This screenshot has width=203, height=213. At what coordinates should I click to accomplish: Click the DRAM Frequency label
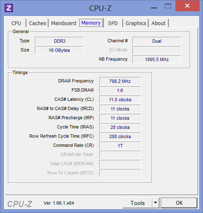(76, 81)
